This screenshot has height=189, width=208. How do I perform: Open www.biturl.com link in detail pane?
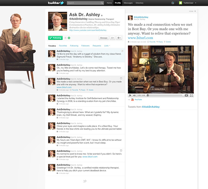pos(140,38)
